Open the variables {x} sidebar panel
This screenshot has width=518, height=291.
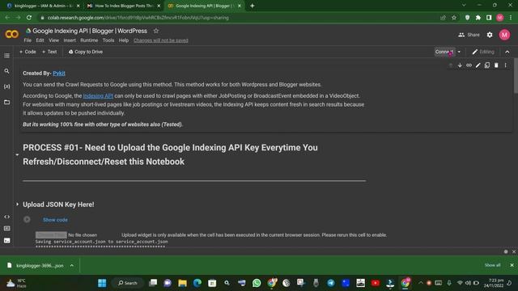pyautogui.click(x=6, y=86)
